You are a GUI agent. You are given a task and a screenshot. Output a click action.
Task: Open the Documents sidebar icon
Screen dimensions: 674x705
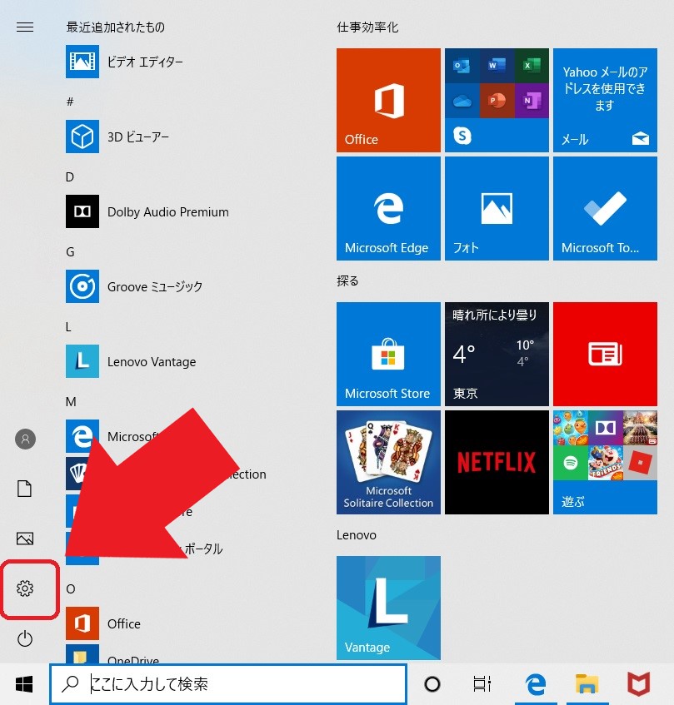[25, 489]
